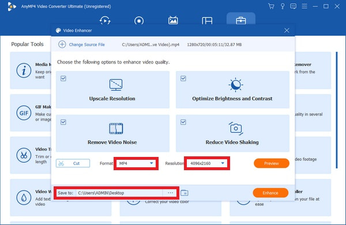Click the orange Enhance button
The height and width of the screenshot is (225, 346).
(x=270, y=193)
